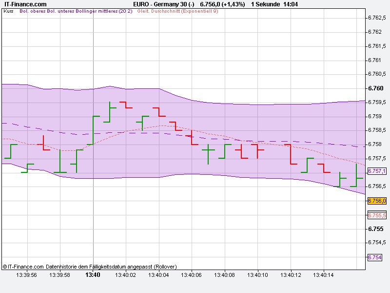Viewport: 390px width, 293px height.
Task: Click the 13:40:14 time label
Action: click(323, 275)
